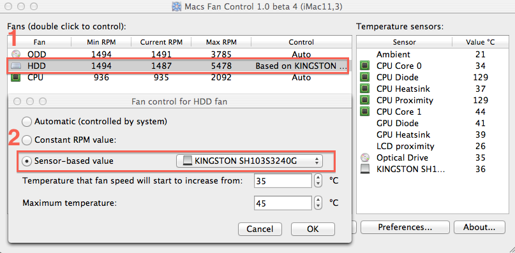The height and width of the screenshot is (253, 515).
Task: Select Constant RPM value option
Action: click(27, 140)
